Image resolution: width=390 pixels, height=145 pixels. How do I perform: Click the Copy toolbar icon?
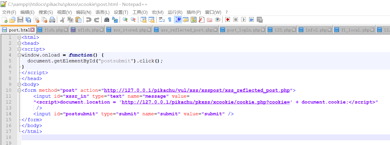pos(70,20)
